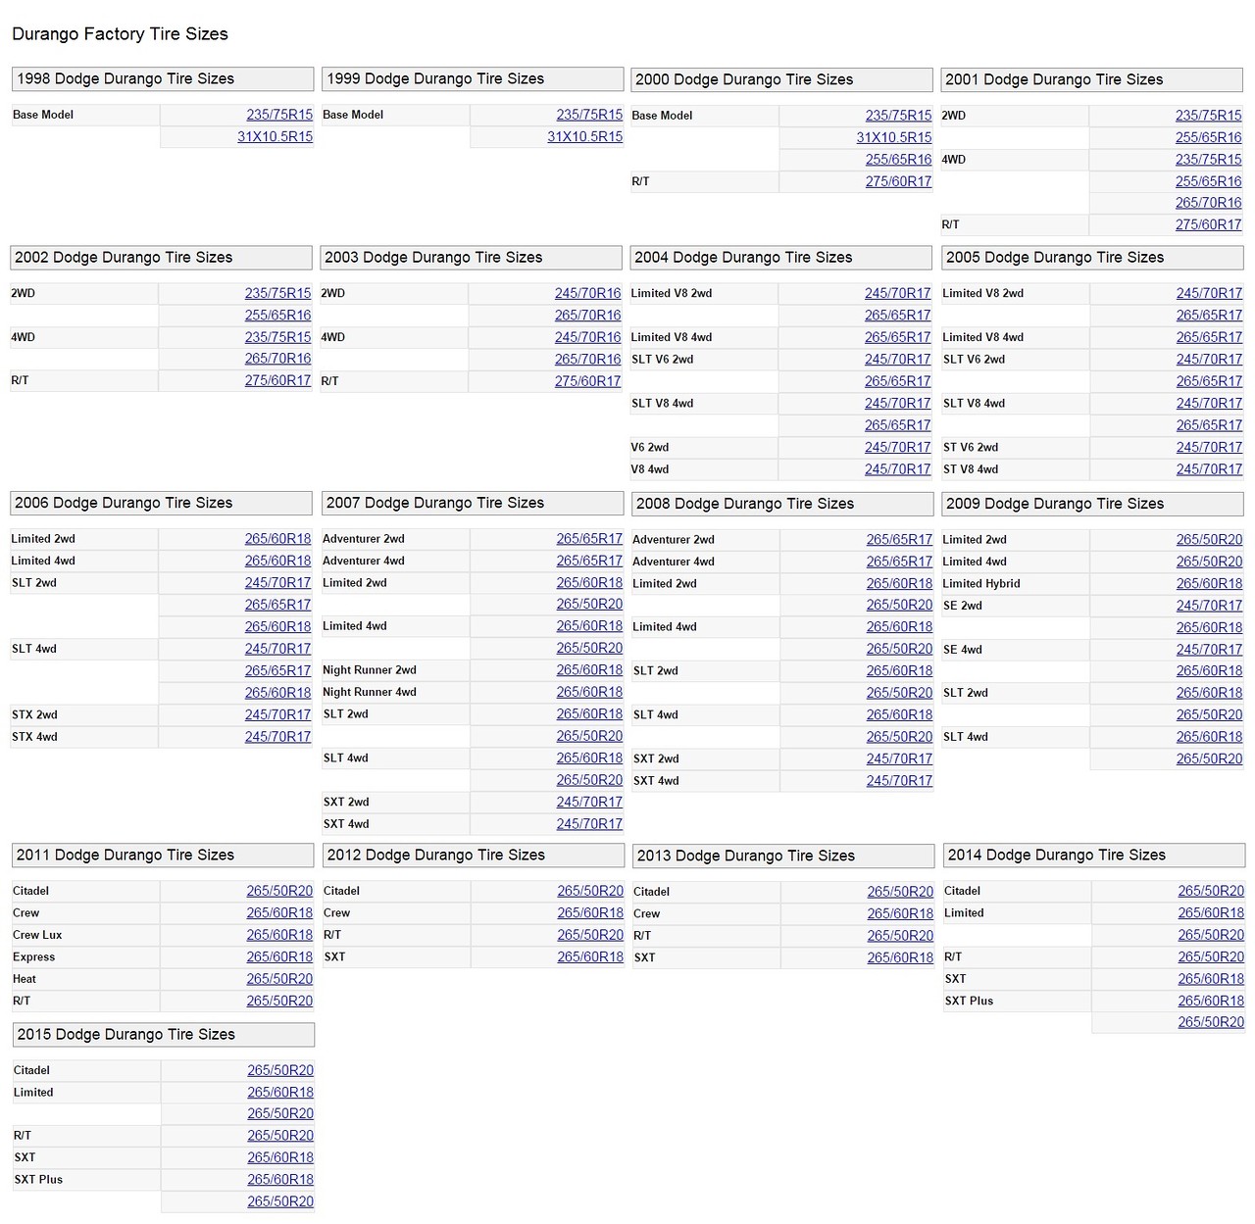Open 265/50R20 for 2014 R/T
The image size is (1255, 1224).
click(x=1211, y=957)
